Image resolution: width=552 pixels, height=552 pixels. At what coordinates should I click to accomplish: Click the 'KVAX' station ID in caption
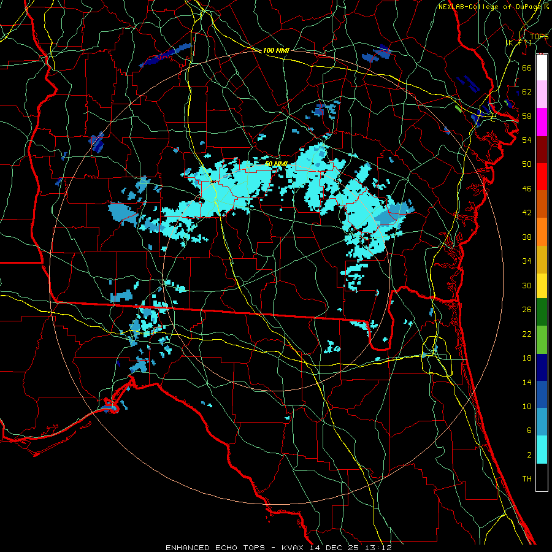pyautogui.click(x=293, y=548)
